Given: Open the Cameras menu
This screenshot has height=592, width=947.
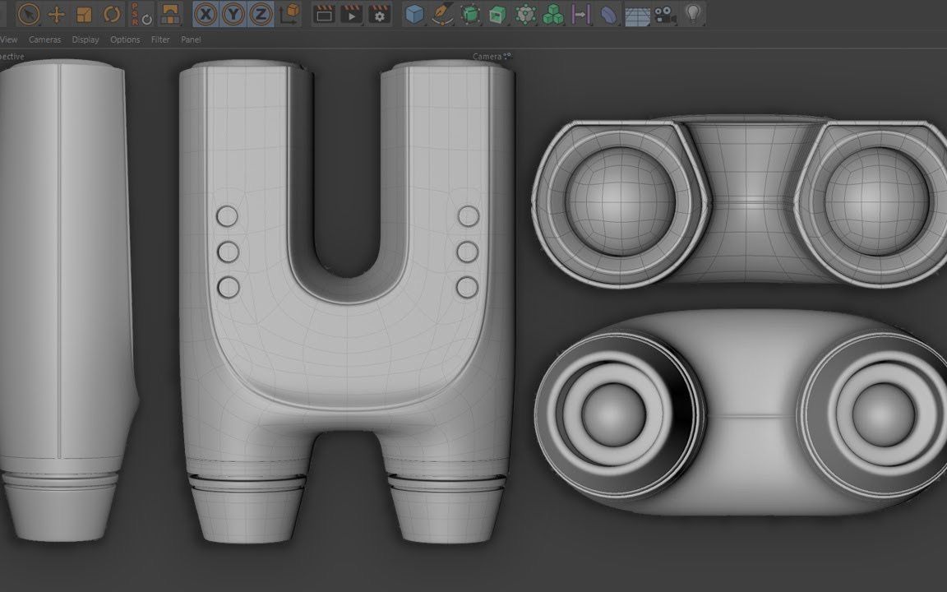Looking at the screenshot, I should (45, 39).
